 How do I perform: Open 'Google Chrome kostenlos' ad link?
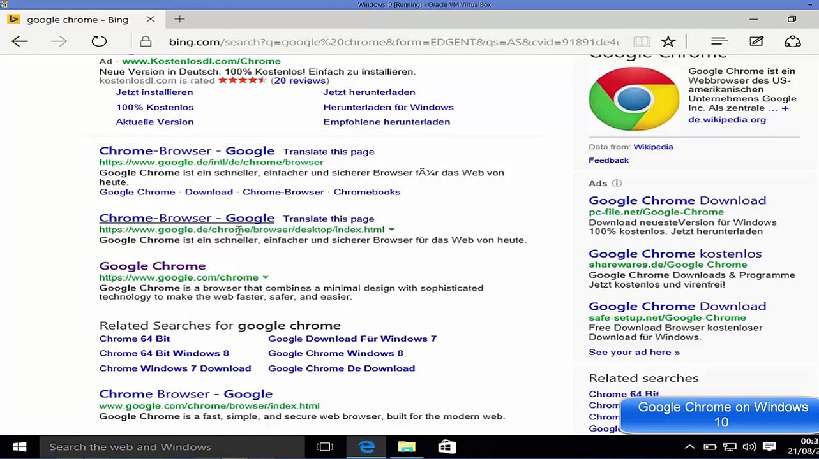pos(675,254)
